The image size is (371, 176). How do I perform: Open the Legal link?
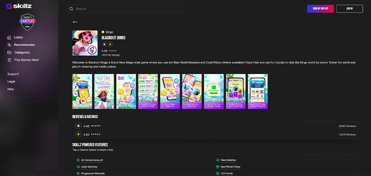(11, 82)
